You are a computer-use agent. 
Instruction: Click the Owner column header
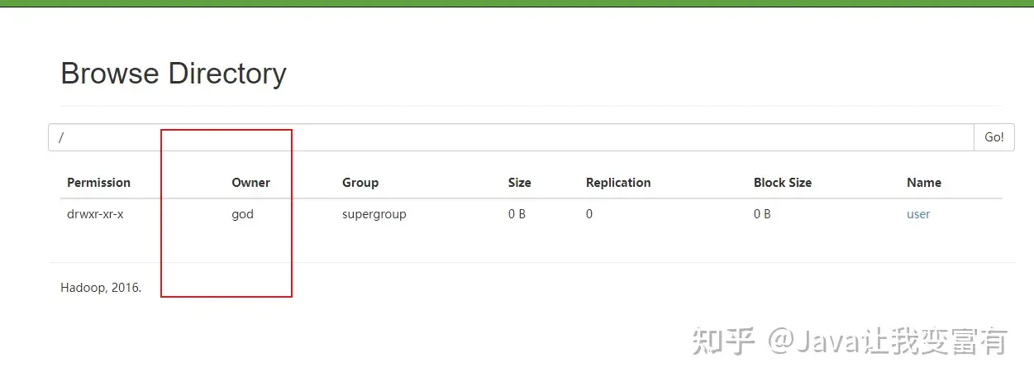tap(250, 183)
